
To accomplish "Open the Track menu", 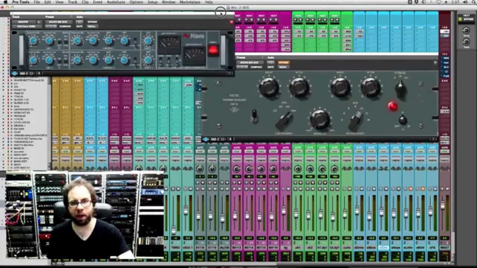I will tap(72, 2).
